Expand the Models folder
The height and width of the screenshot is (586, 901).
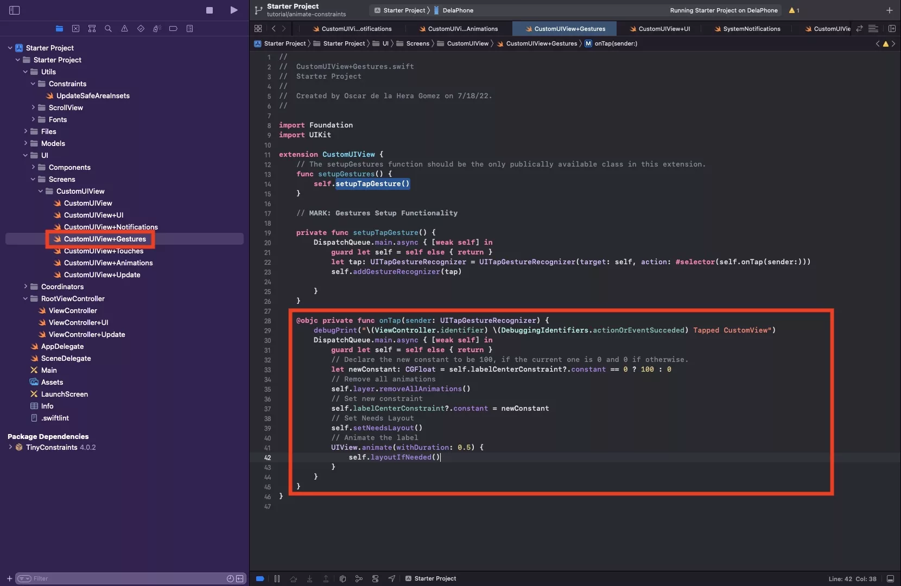(26, 143)
